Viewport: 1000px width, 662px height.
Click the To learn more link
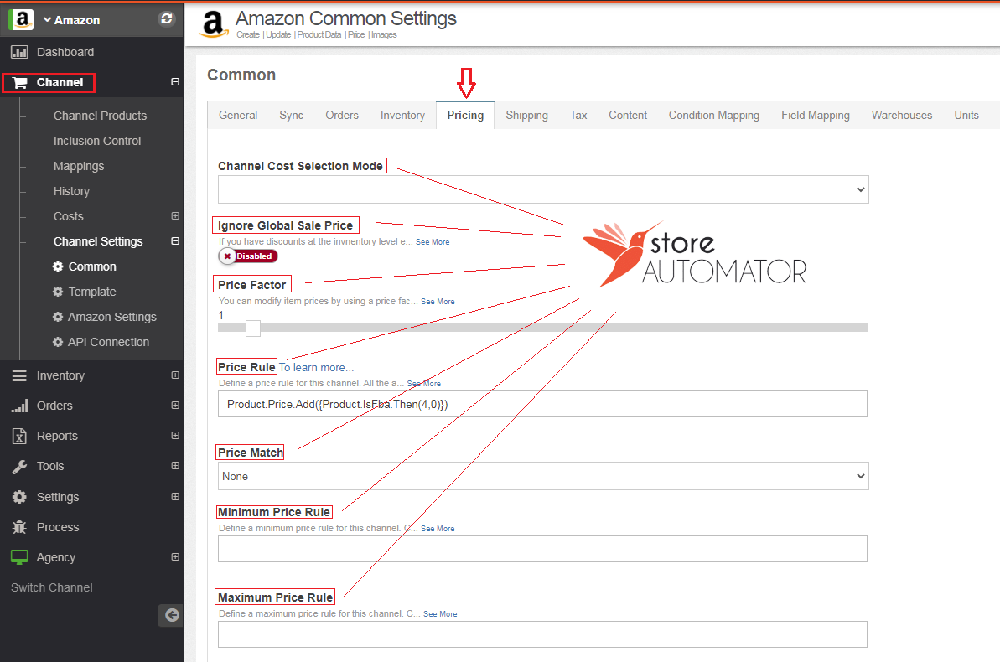(x=316, y=368)
